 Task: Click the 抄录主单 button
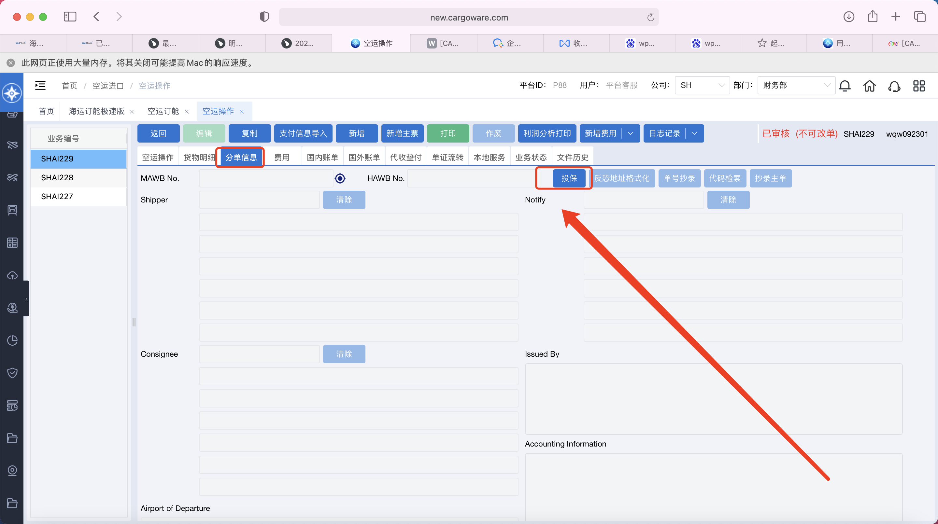(x=771, y=178)
